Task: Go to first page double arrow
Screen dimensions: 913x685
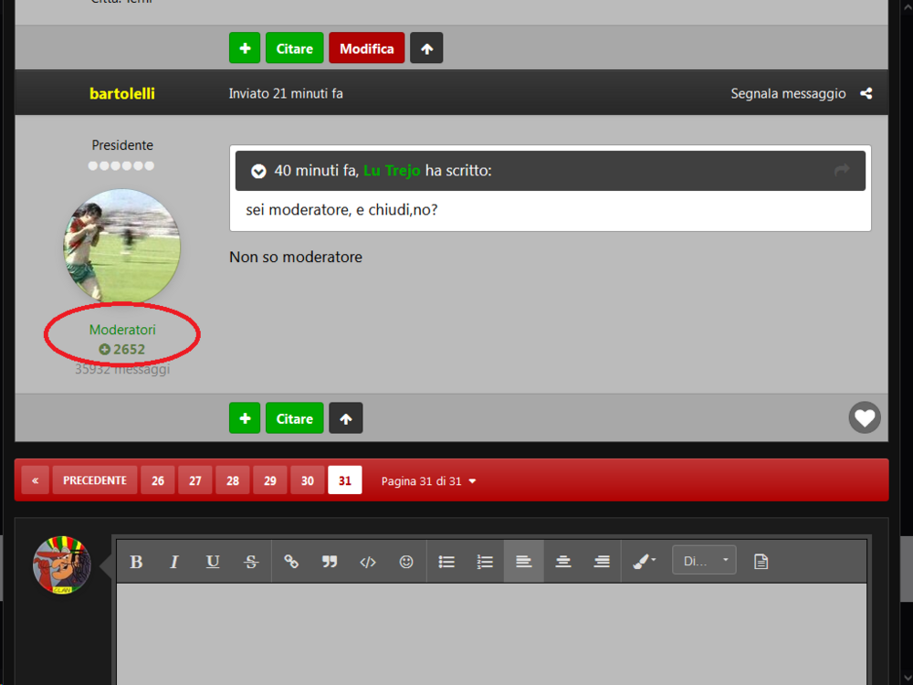Action: 35,480
